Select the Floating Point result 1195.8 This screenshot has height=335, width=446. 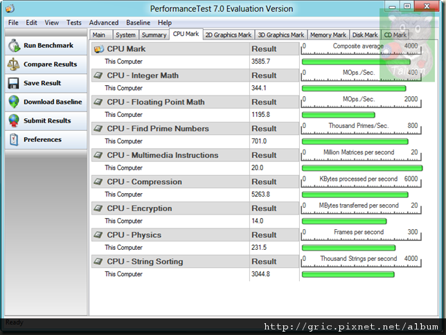tap(260, 115)
